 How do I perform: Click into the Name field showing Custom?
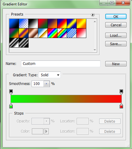[61, 64]
